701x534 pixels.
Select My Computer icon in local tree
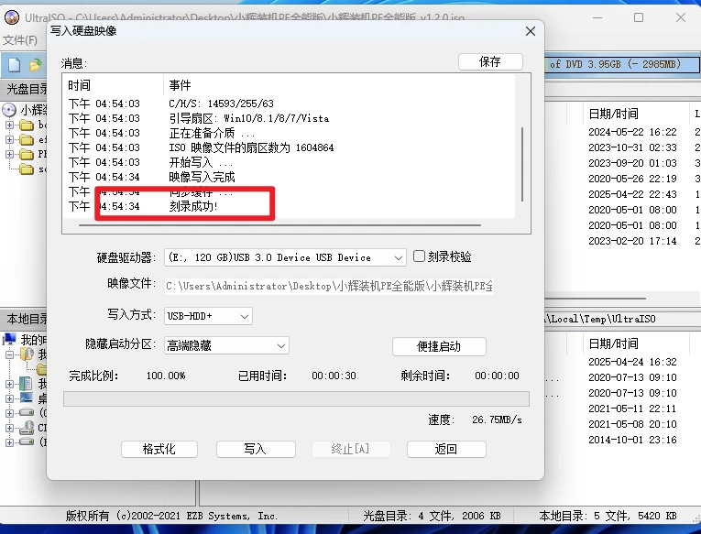(9, 339)
